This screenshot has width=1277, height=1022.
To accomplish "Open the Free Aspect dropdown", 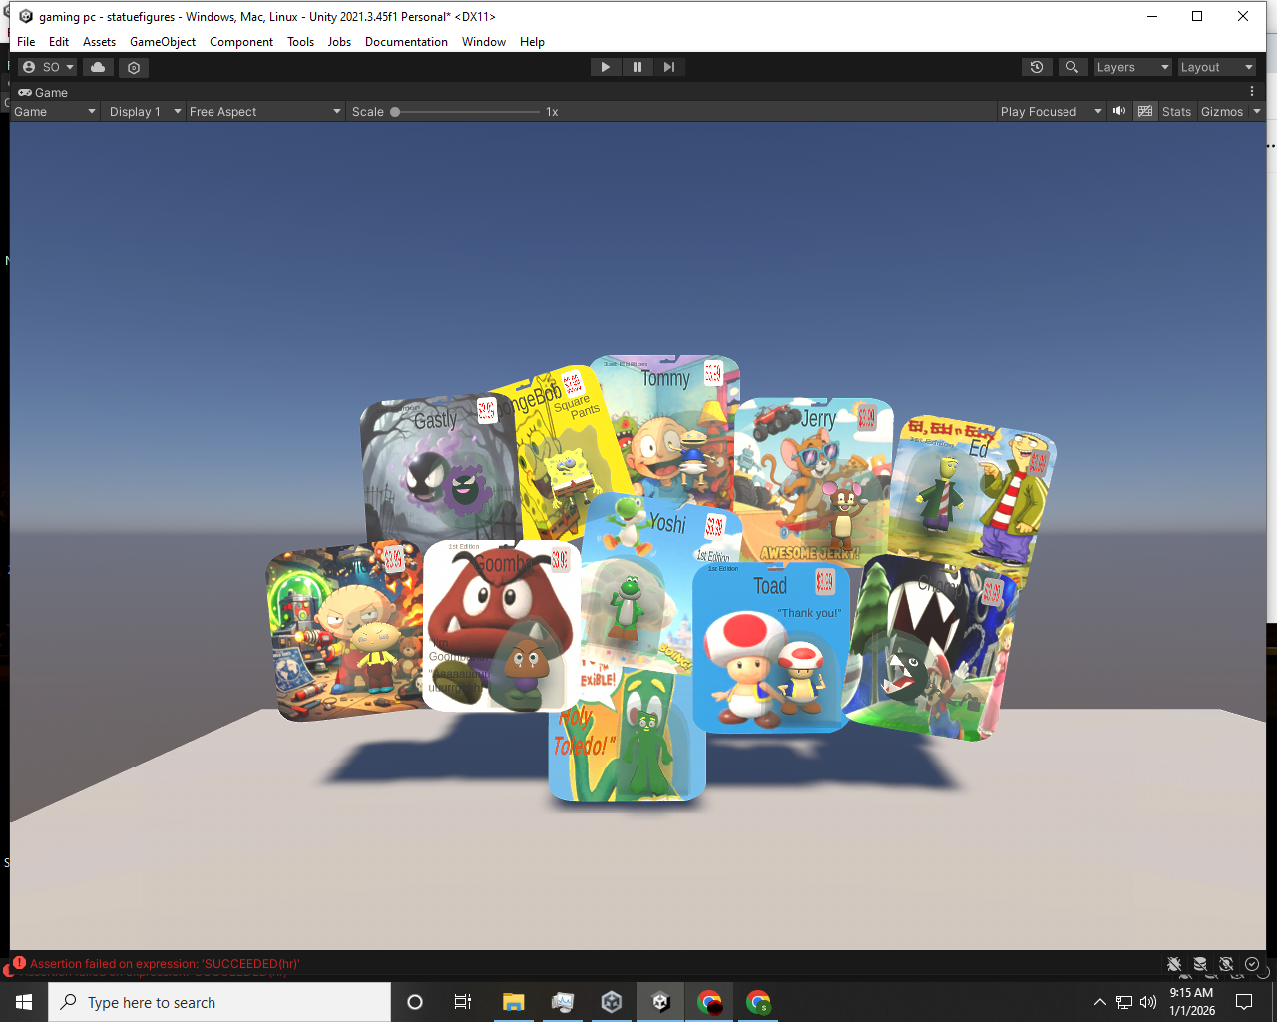I will coord(265,111).
